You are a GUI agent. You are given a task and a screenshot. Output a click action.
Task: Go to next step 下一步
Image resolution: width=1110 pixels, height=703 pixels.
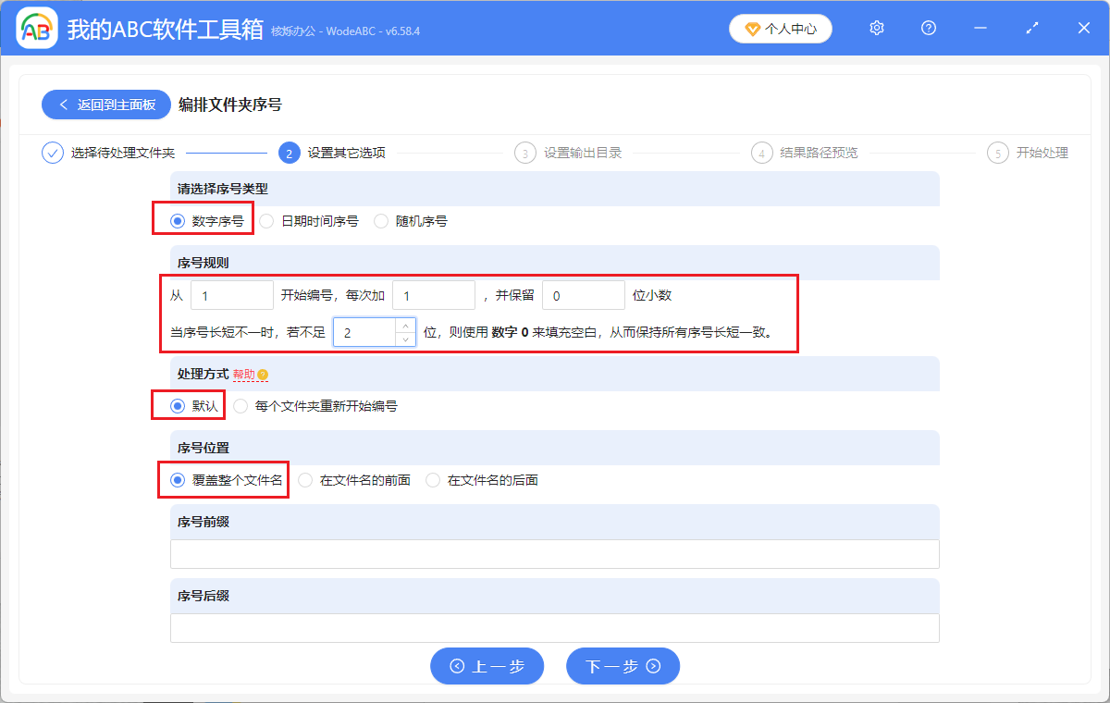[x=623, y=666]
